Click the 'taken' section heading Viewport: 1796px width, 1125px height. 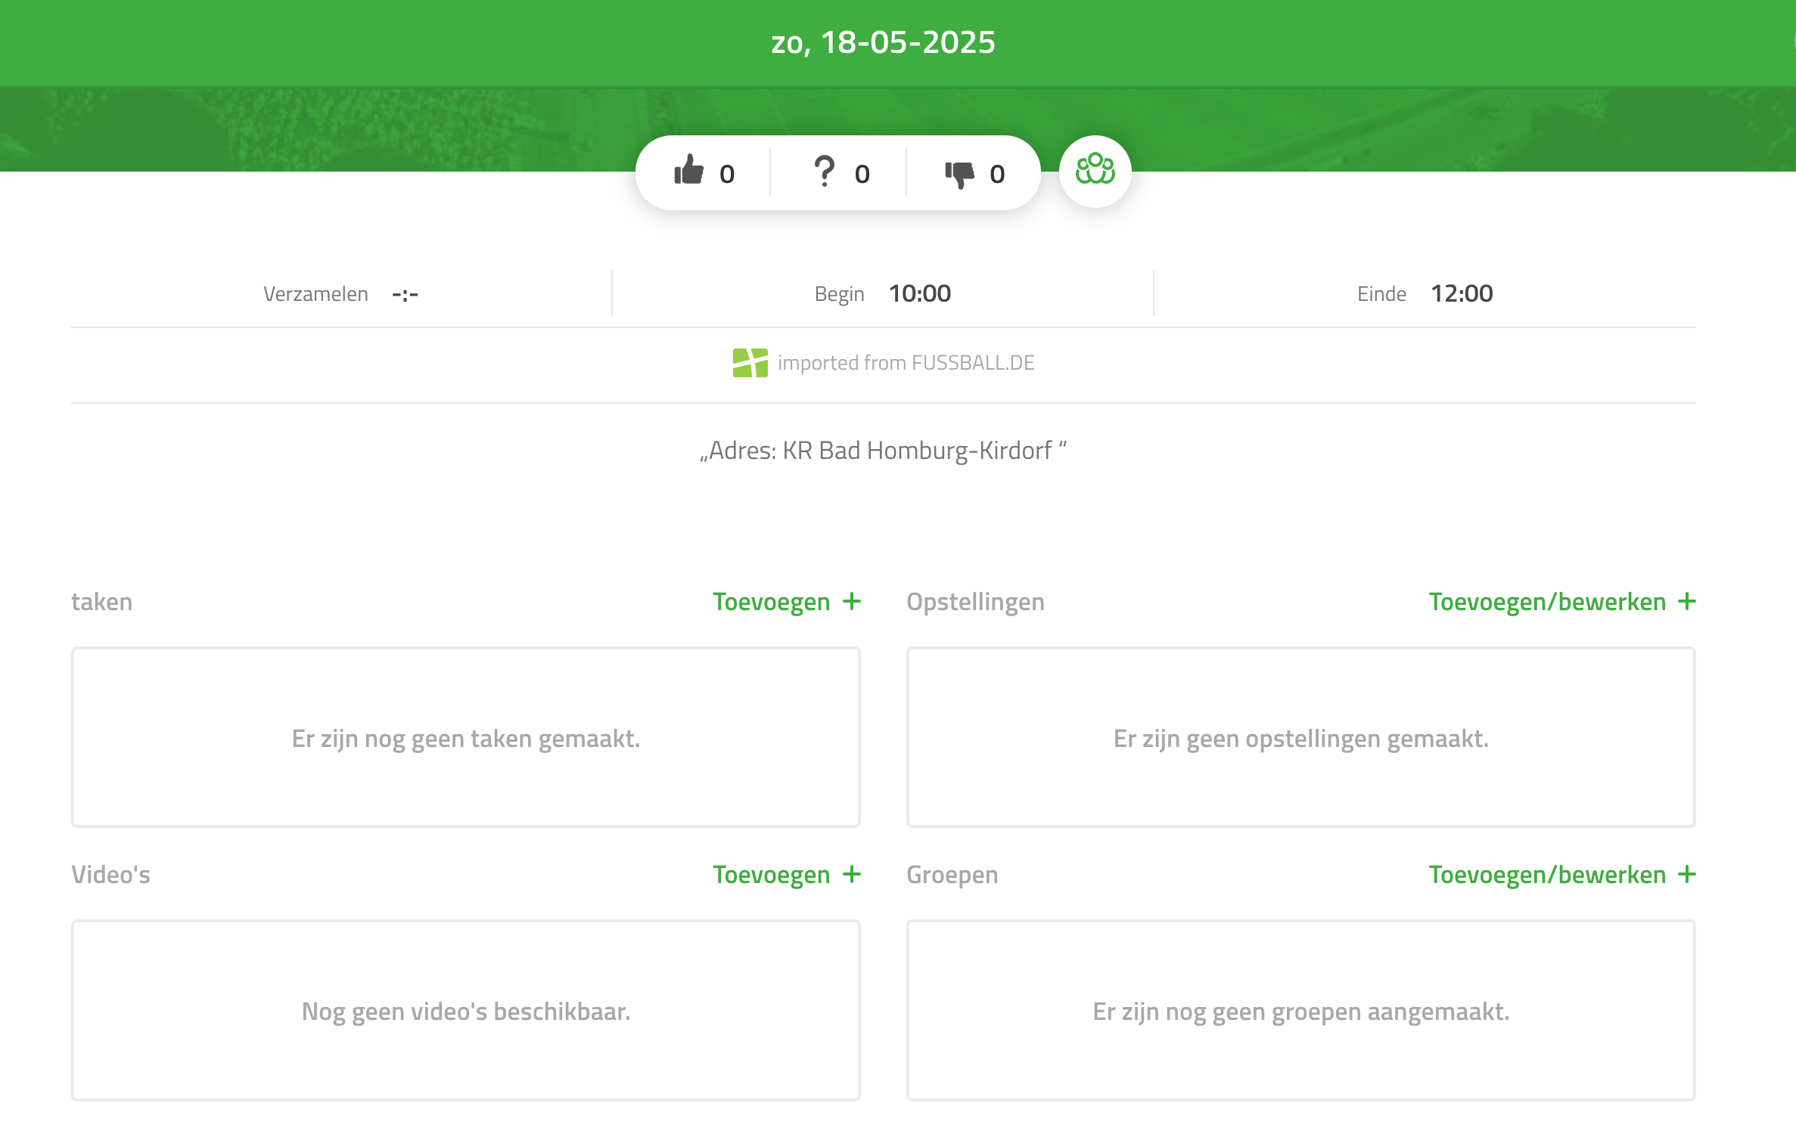coord(101,602)
